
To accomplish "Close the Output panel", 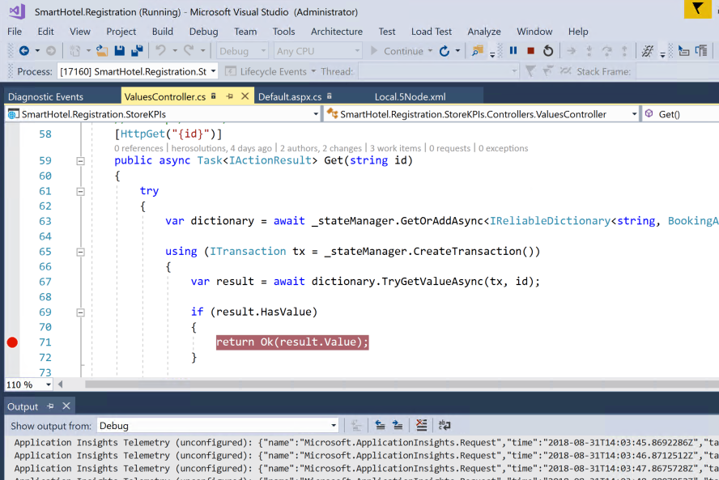I will (x=66, y=406).
